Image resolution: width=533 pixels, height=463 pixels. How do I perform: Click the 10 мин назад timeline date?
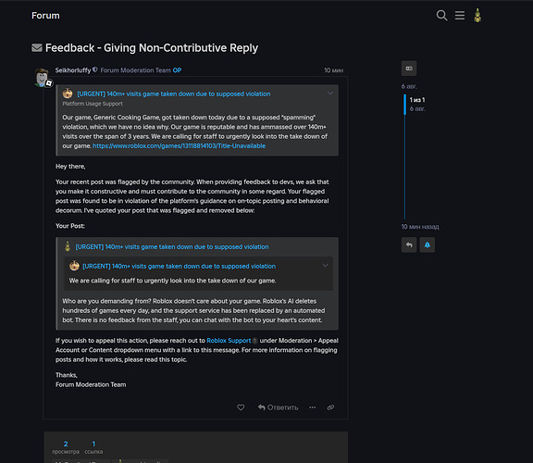click(420, 227)
